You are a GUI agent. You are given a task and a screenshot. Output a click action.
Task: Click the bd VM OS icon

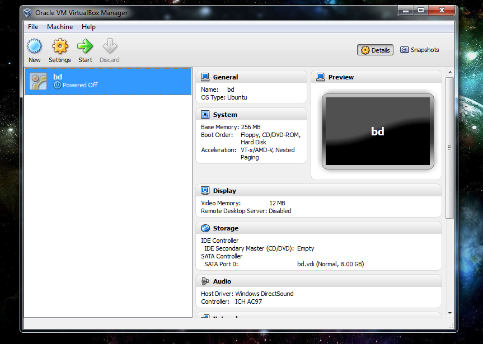(x=38, y=81)
